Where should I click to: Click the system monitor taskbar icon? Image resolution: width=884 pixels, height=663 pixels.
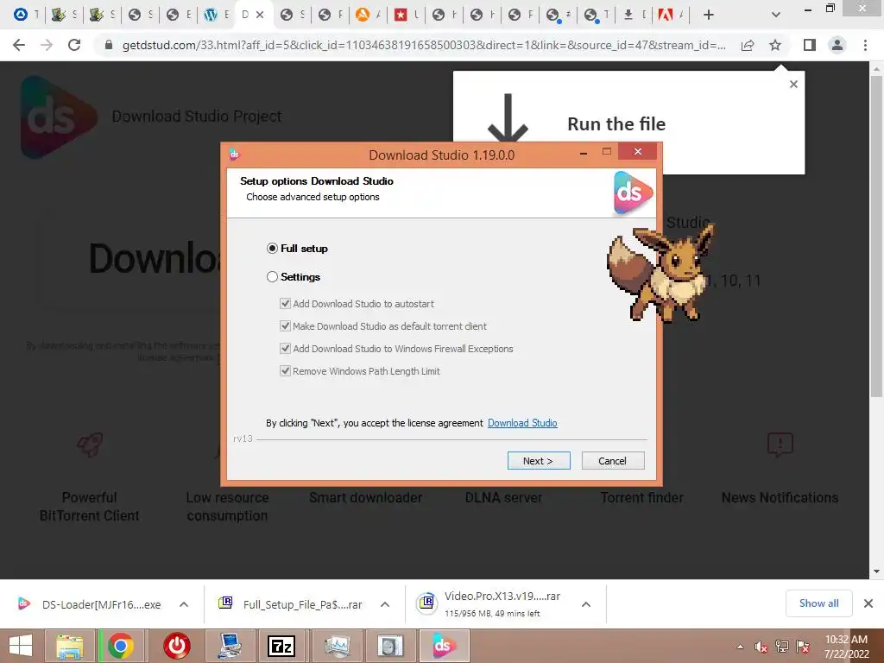(x=337, y=646)
